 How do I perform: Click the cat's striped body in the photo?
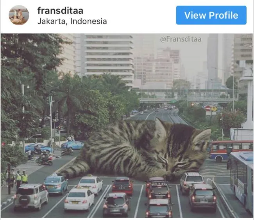(120, 150)
